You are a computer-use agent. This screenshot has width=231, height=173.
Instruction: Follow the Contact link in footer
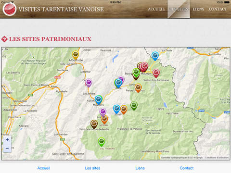[x=187, y=168]
